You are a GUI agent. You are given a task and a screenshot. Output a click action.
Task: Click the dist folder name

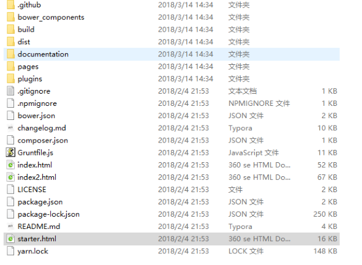coord(24,42)
